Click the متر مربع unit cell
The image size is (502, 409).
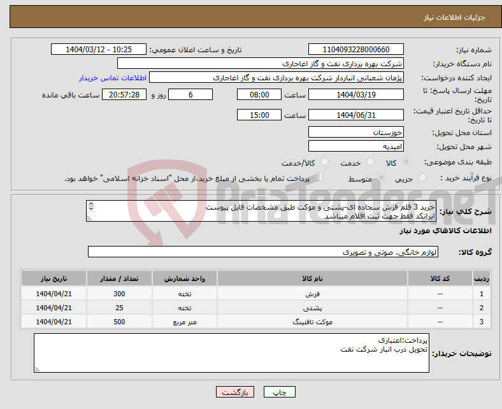click(184, 322)
